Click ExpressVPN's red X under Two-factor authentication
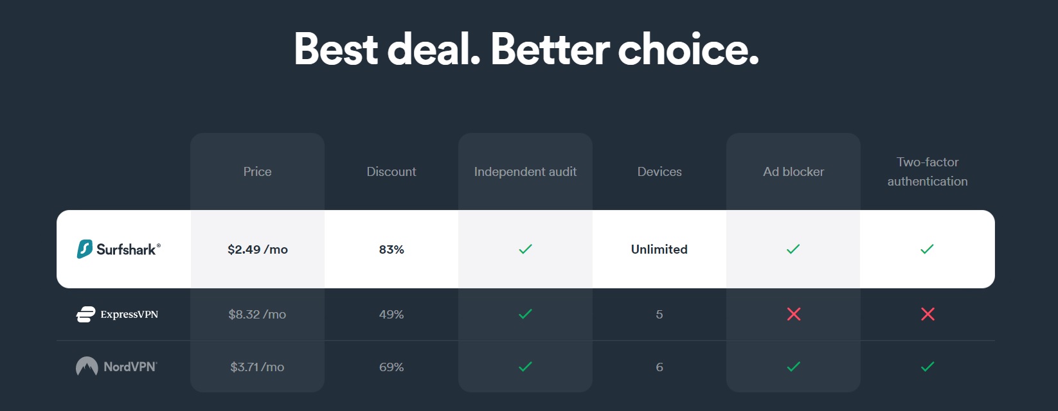 point(928,314)
